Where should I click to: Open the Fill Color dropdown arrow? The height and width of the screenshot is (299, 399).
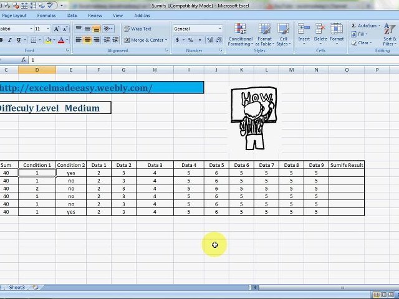[x=54, y=40]
